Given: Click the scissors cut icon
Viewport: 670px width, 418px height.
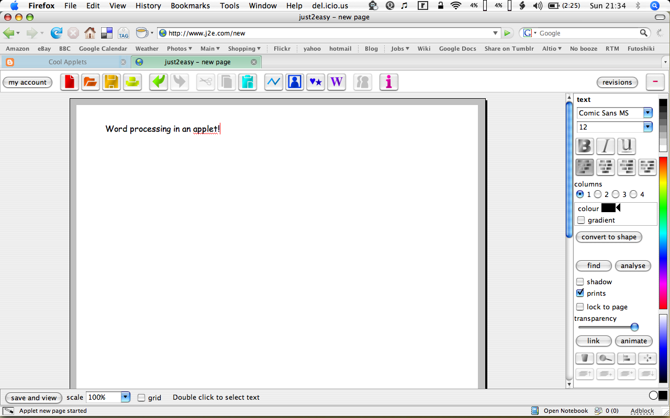Looking at the screenshot, I should (206, 82).
